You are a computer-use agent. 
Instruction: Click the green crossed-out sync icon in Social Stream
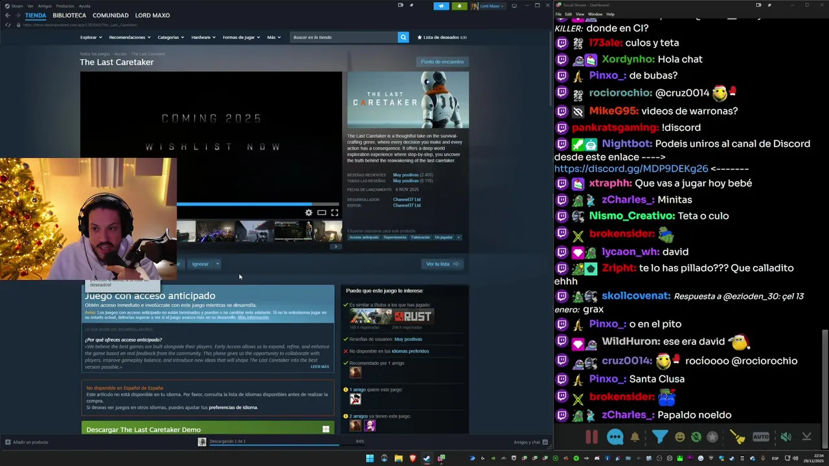(x=696, y=437)
